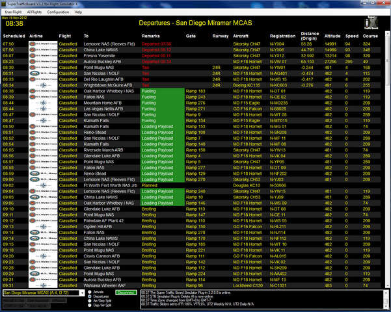Click the airline logo on the 08:39 Fallon NAS row
The width and height of the screenshot is (391, 312).
pos(43,97)
